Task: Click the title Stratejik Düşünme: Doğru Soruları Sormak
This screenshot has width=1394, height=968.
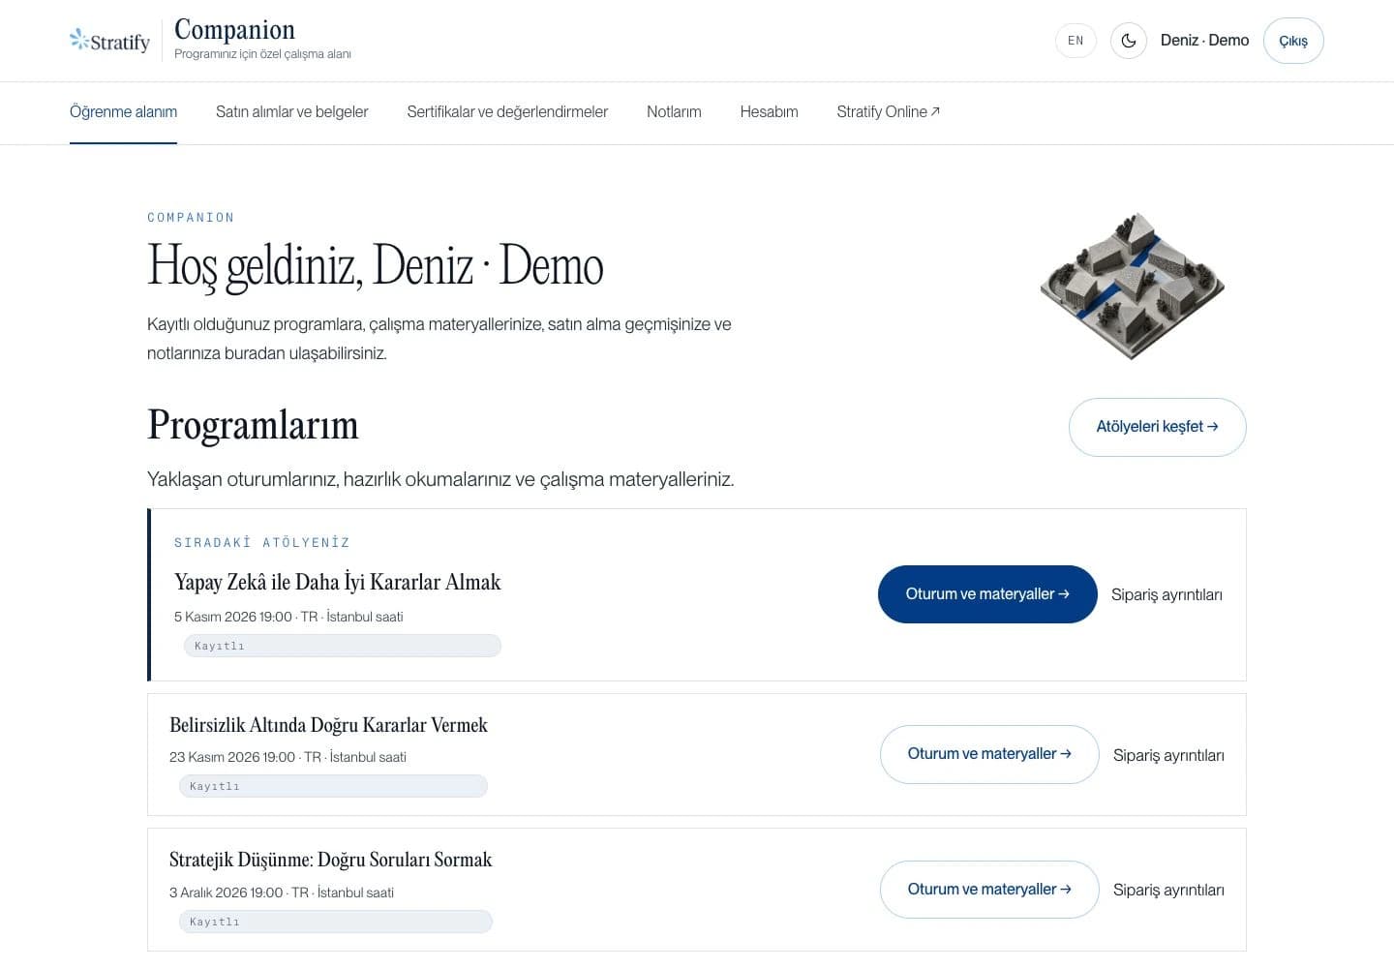Action: [x=330, y=860]
